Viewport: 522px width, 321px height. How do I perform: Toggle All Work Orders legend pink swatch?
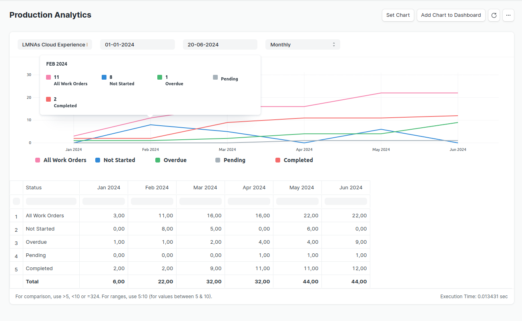coord(38,160)
